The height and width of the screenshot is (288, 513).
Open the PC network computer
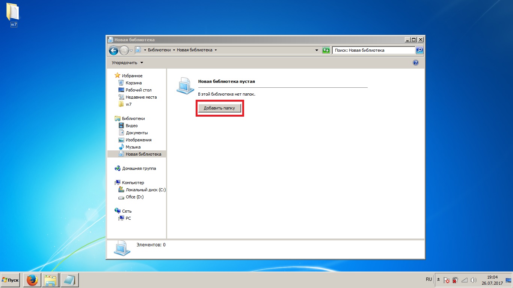tap(128, 218)
